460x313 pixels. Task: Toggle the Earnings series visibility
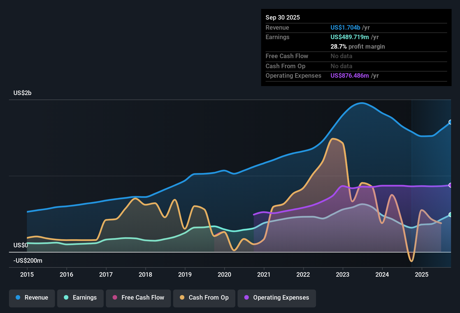(80, 298)
